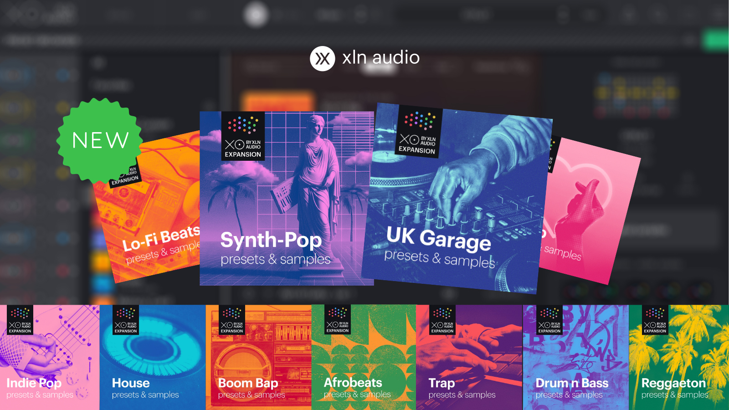This screenshot has height=410, width=729.
Task: Click the XO Expansion logo on Indie Pop tile
Action: (x=20, y=320)
